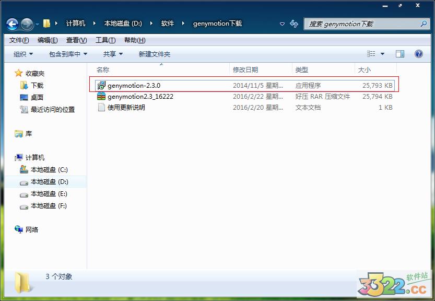Open 桌面 in the favorites sidebar
Viewport: 435px width, 301px height.
[x=37, y=98]
